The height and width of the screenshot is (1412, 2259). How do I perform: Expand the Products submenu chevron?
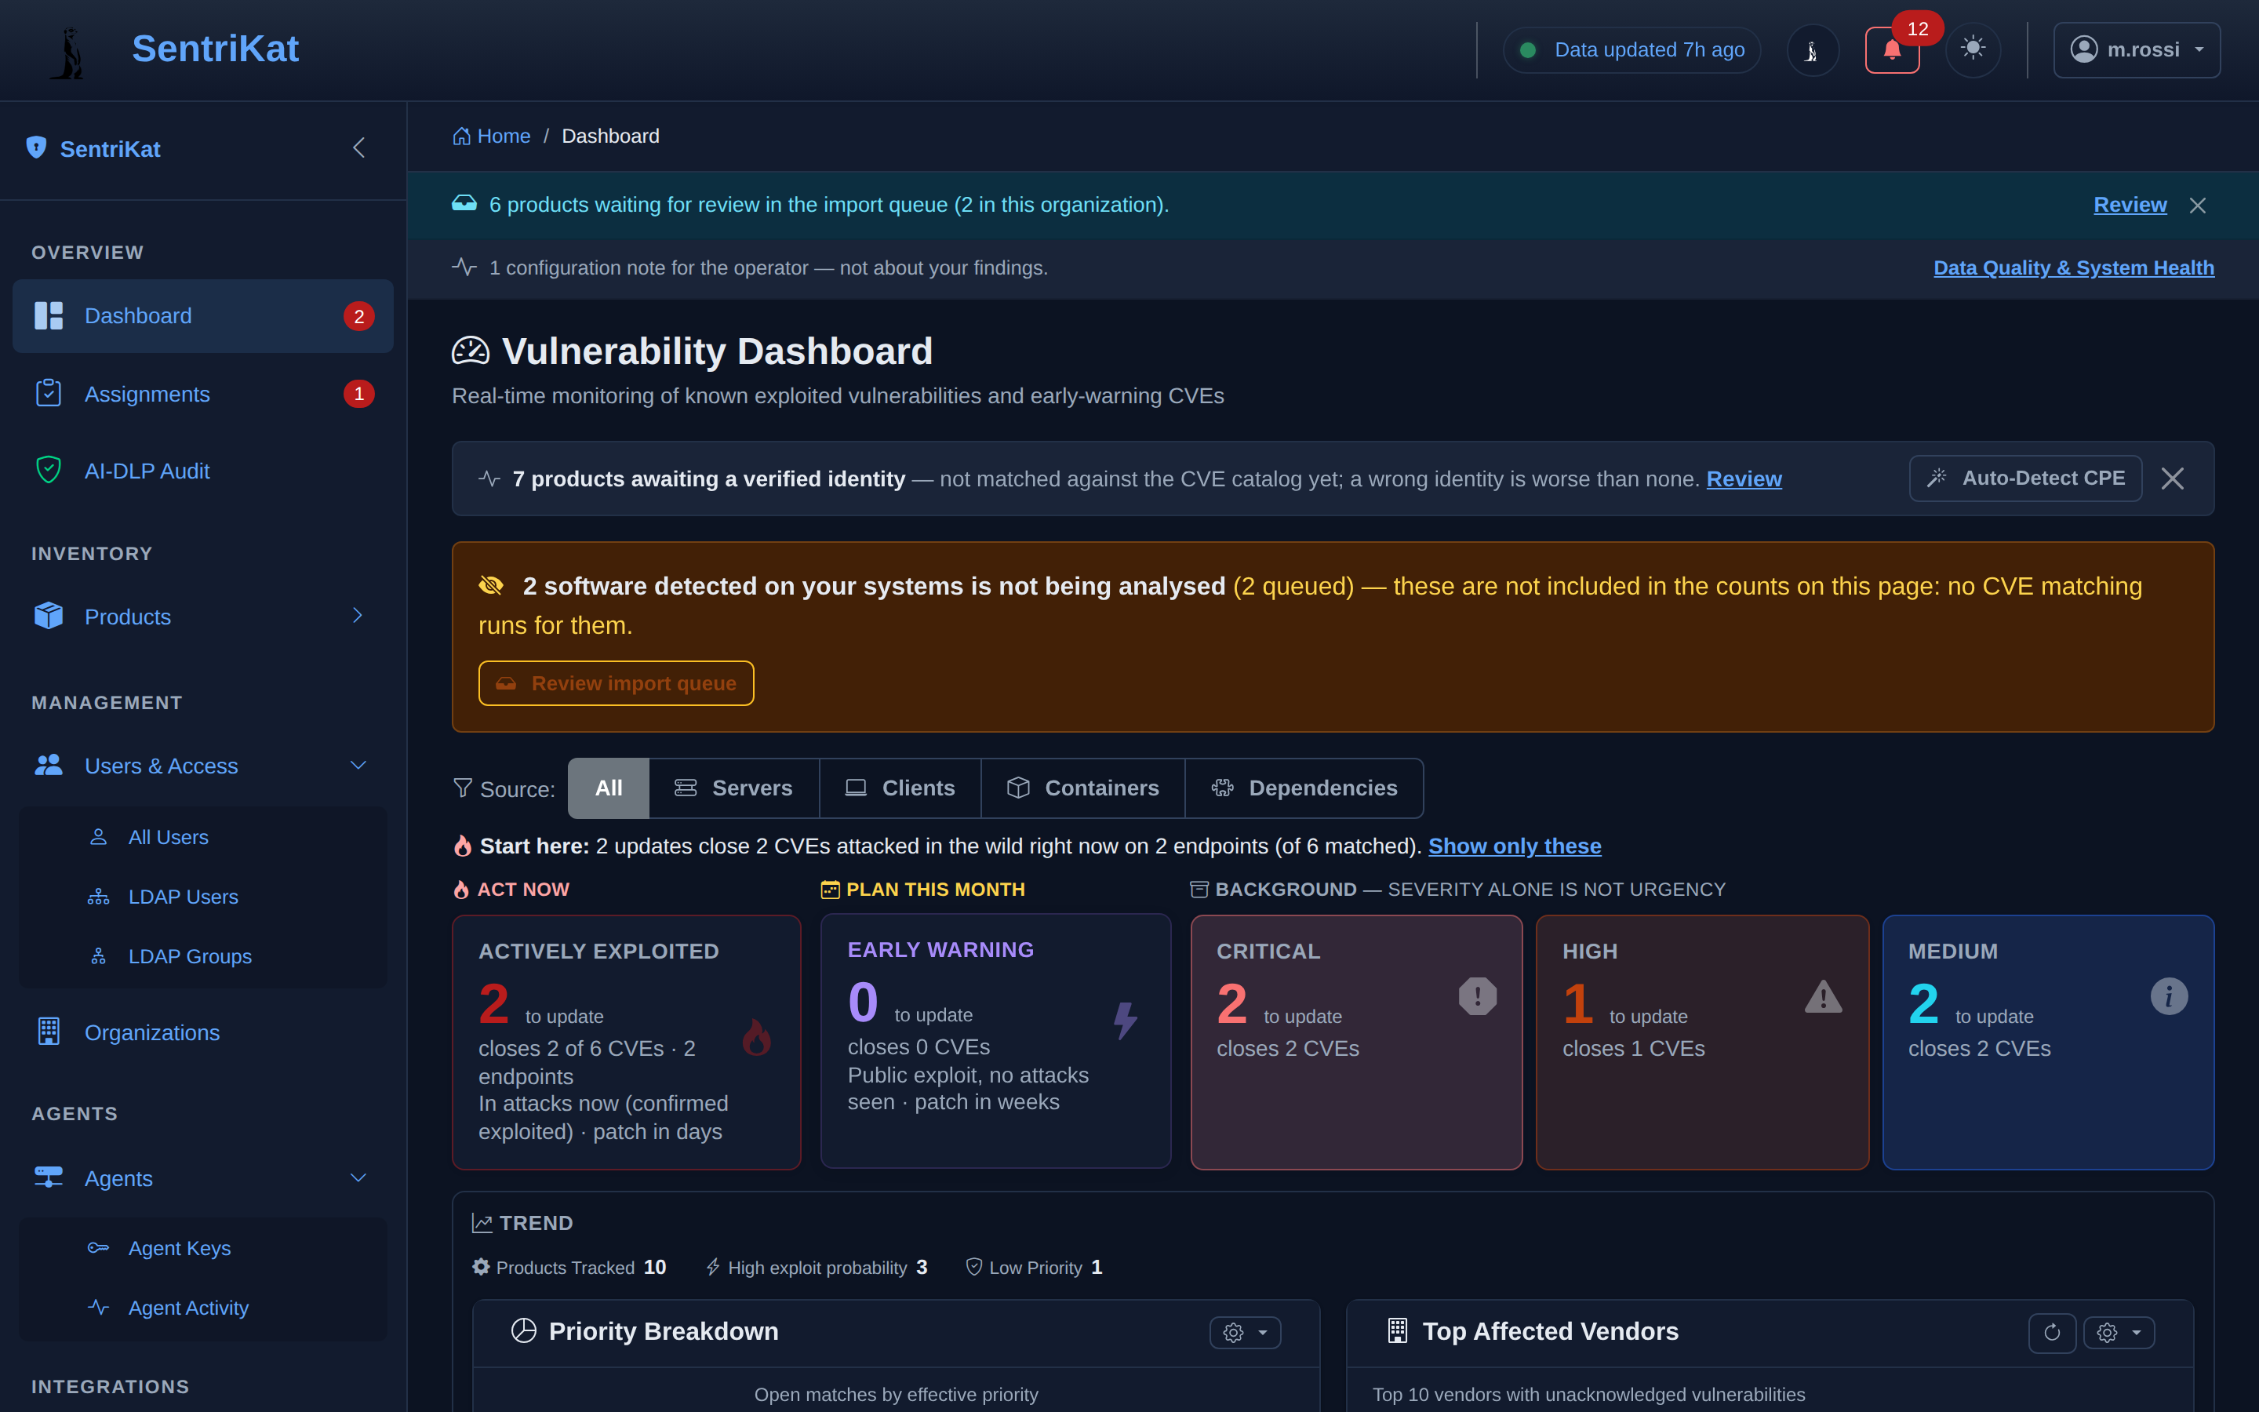tap(358, 616)
